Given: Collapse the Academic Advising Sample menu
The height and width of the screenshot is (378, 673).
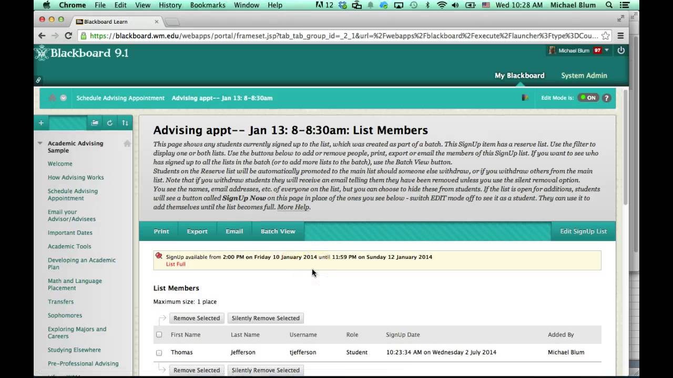Looking at the screenshot, I should click(40, 143).
